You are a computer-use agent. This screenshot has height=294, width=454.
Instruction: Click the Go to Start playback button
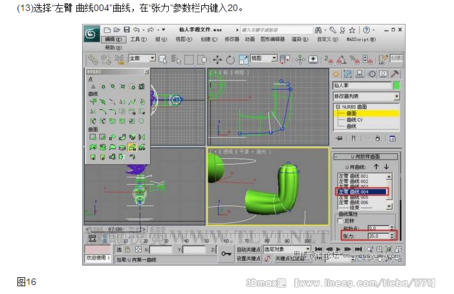click(318, 249)
